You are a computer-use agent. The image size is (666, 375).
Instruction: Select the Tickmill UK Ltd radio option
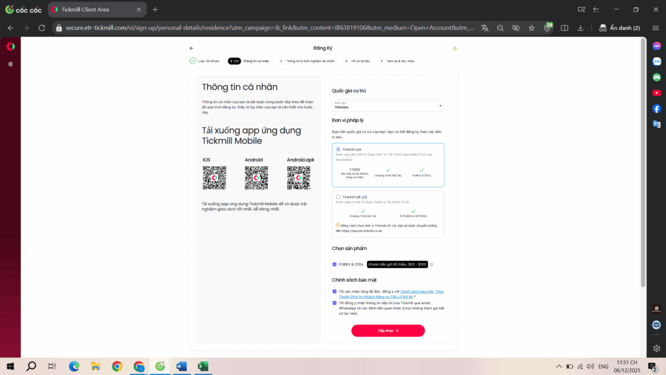[338, 197]
